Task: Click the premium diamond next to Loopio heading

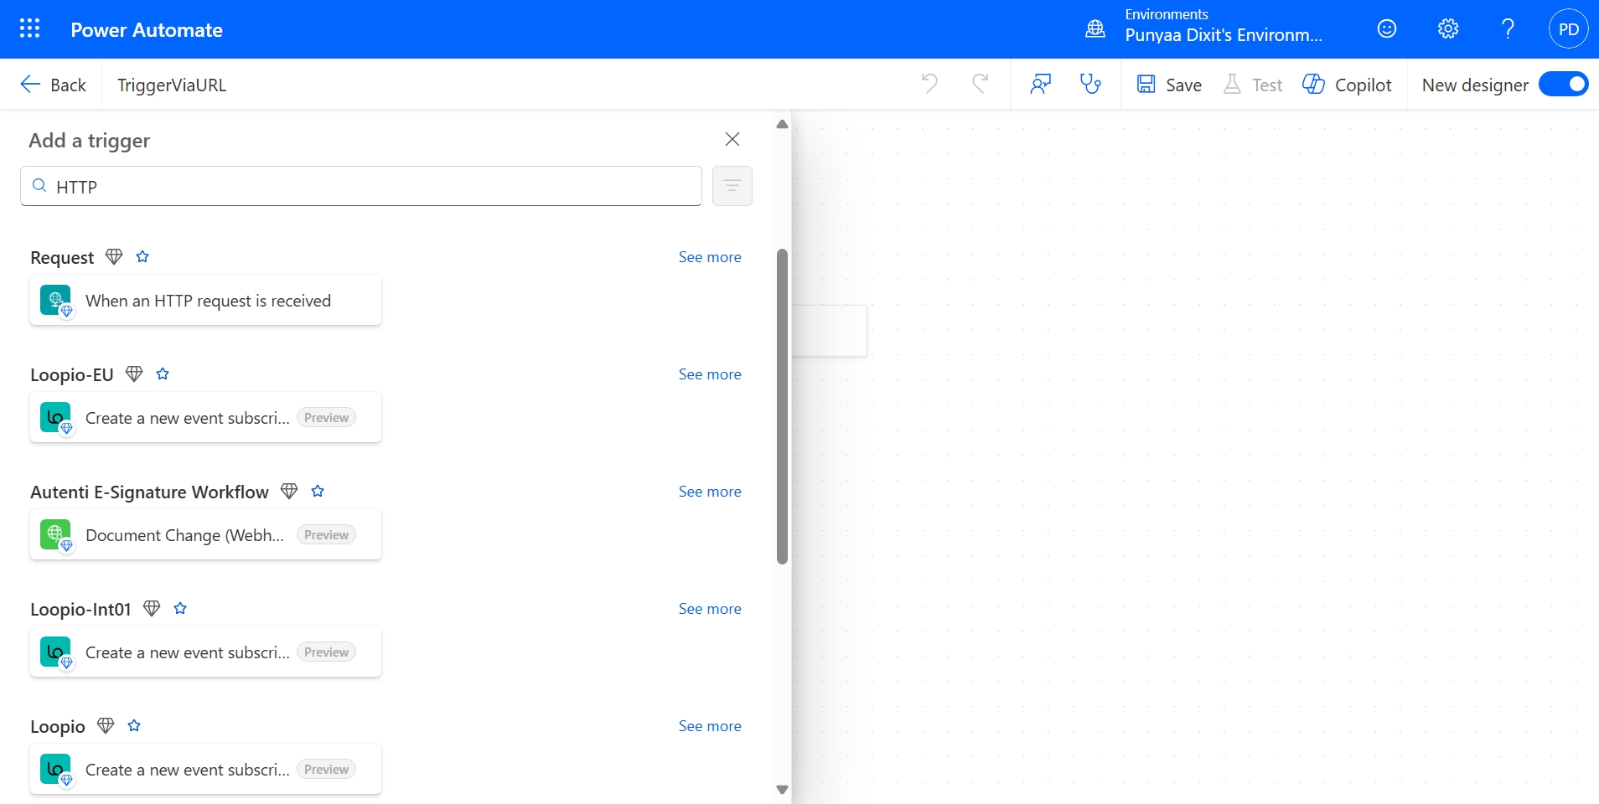Action: 106,726
